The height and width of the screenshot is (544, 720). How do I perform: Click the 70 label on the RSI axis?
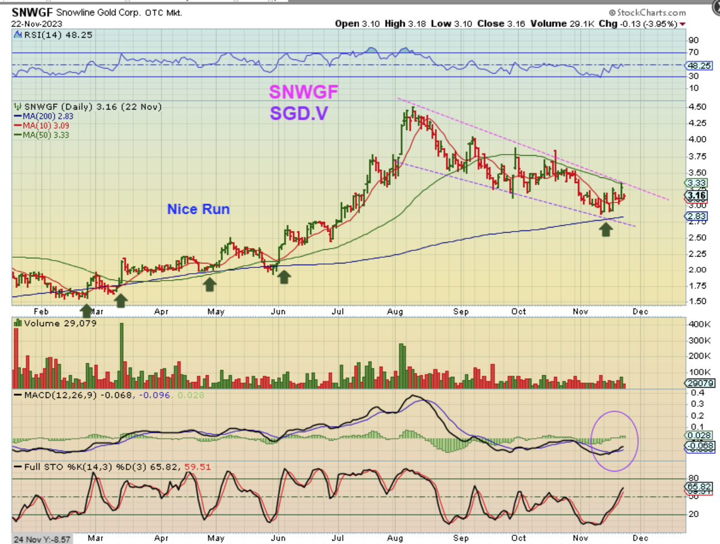click(x=694, y=52)
